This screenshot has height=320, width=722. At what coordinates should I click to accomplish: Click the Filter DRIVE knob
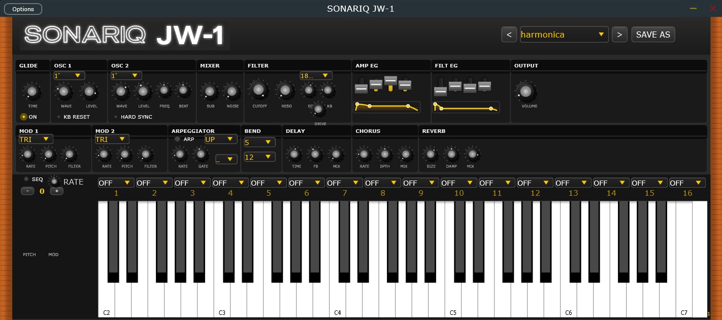(318, 109)
